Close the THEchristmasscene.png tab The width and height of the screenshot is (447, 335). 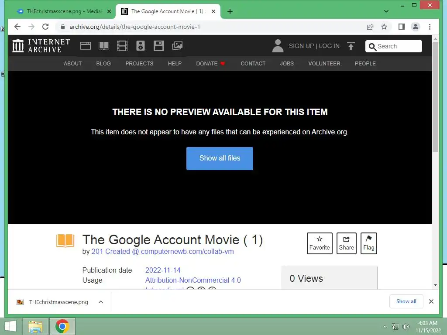[109, 11]
